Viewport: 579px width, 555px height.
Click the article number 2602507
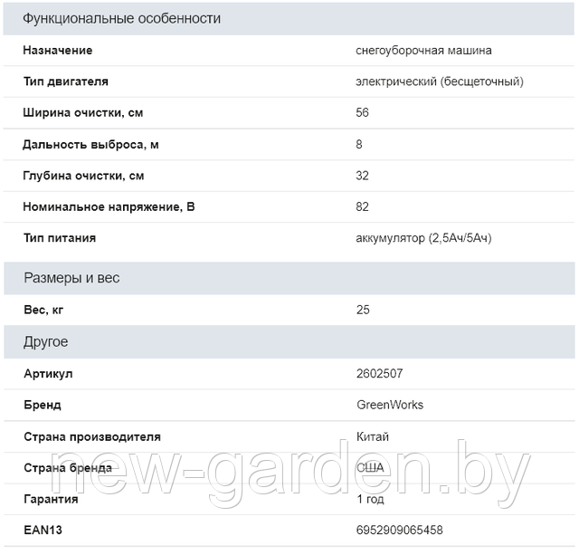pyautogui.click(x=381, y=374)
